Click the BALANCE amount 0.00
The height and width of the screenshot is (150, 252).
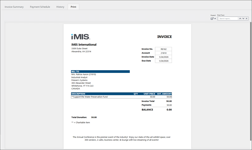coord(169,110)
